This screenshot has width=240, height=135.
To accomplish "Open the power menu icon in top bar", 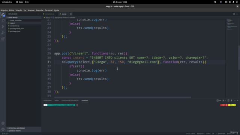I will coord(237,2).
